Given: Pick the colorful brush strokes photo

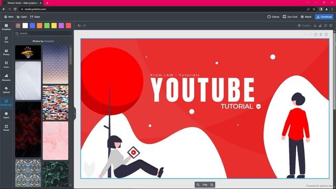Looking at the screenshot, I should pyautogui.click(x=56, y=103).
